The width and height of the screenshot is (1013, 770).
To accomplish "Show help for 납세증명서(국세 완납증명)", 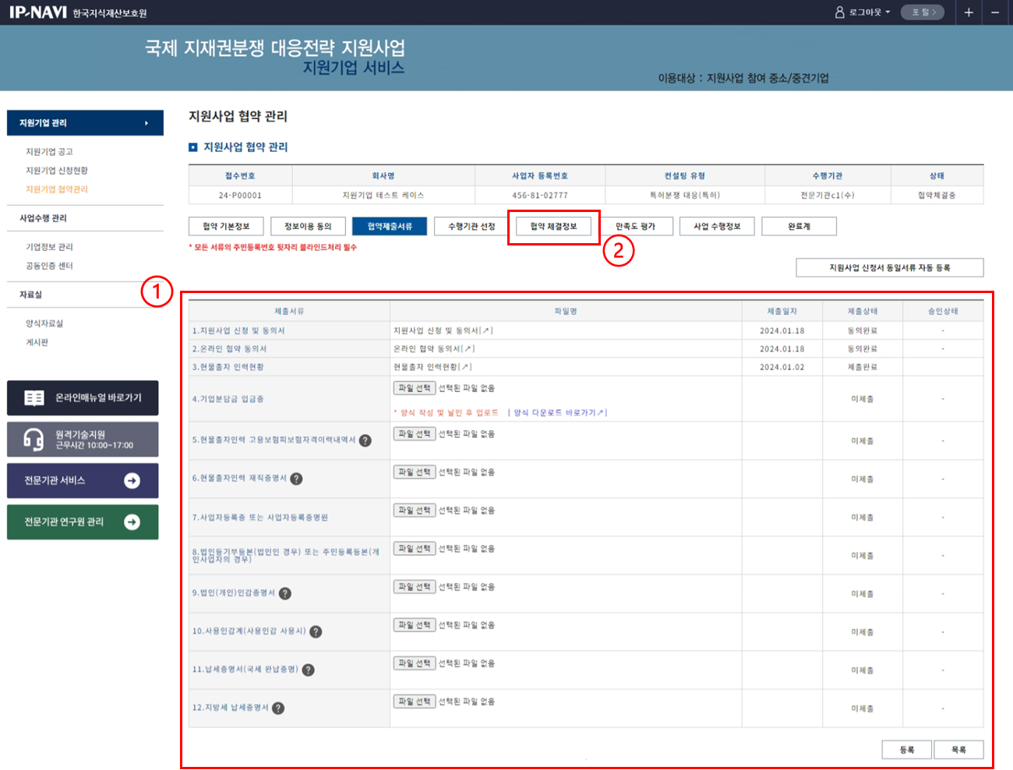I will coord(309,669).
